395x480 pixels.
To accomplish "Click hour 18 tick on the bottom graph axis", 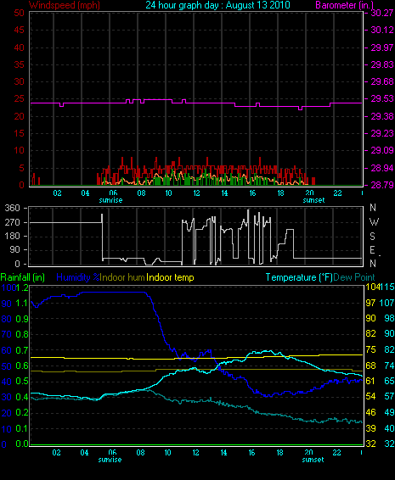I will pyautogui.click(x=279, y=453).
